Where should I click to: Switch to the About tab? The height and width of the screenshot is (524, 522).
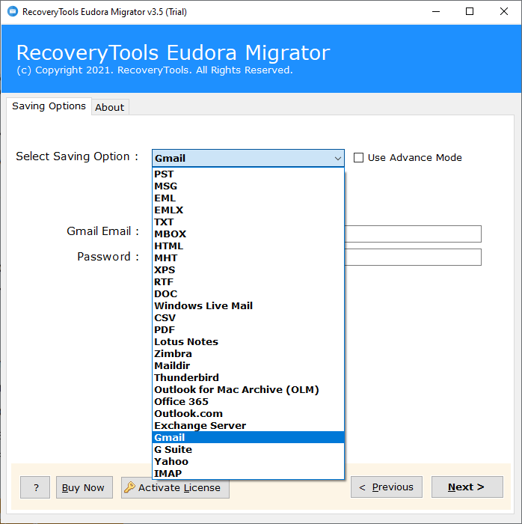coord(110,107)
